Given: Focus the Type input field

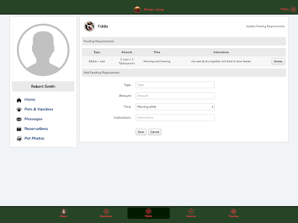Looking at the screenshot, I should [175, 85].
